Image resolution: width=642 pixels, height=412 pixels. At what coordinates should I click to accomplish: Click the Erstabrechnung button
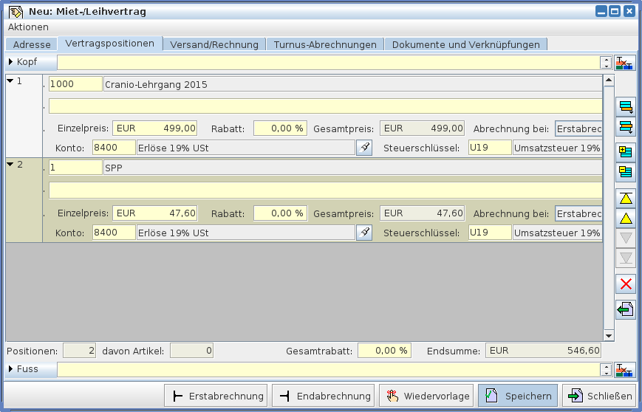pyautogui.click(x=216, y=396)
